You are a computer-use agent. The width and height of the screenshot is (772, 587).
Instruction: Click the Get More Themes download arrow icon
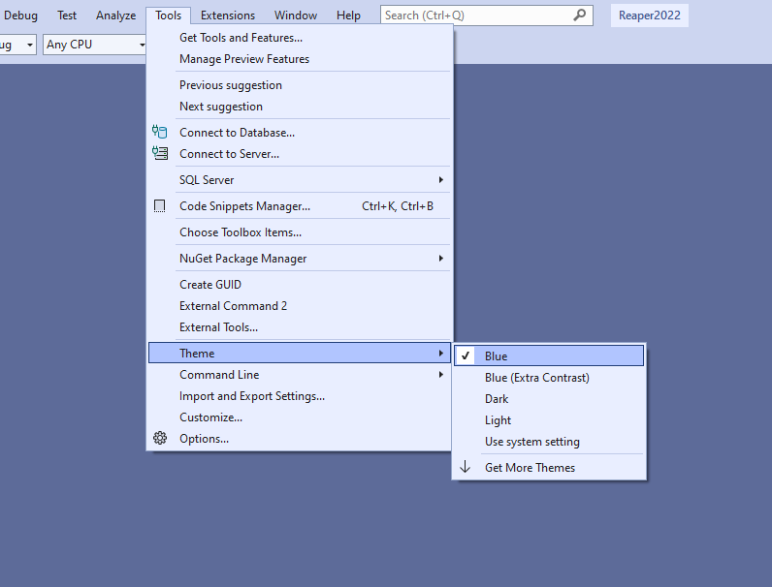[x=465, y=467]
